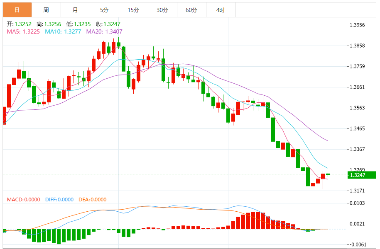Click the open price 开:1.3252 value
Screen dimensions: 380x249
click(19, 24)
